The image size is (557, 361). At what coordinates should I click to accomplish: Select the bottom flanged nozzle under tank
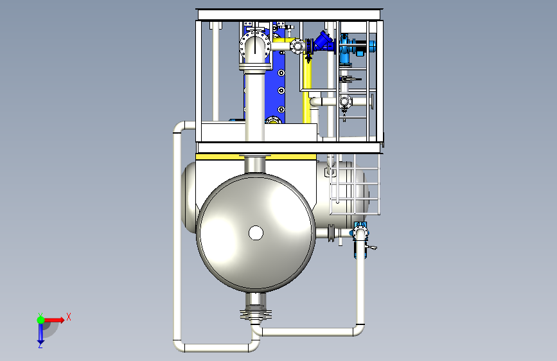pyautogui.click(x=256, y=307)
